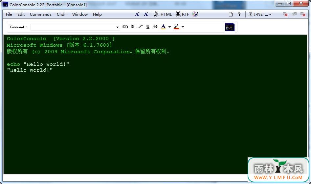This screenshot has width=311, height=184.
Task: Click the question mark help icon
Action: click(x=239, y=14)
